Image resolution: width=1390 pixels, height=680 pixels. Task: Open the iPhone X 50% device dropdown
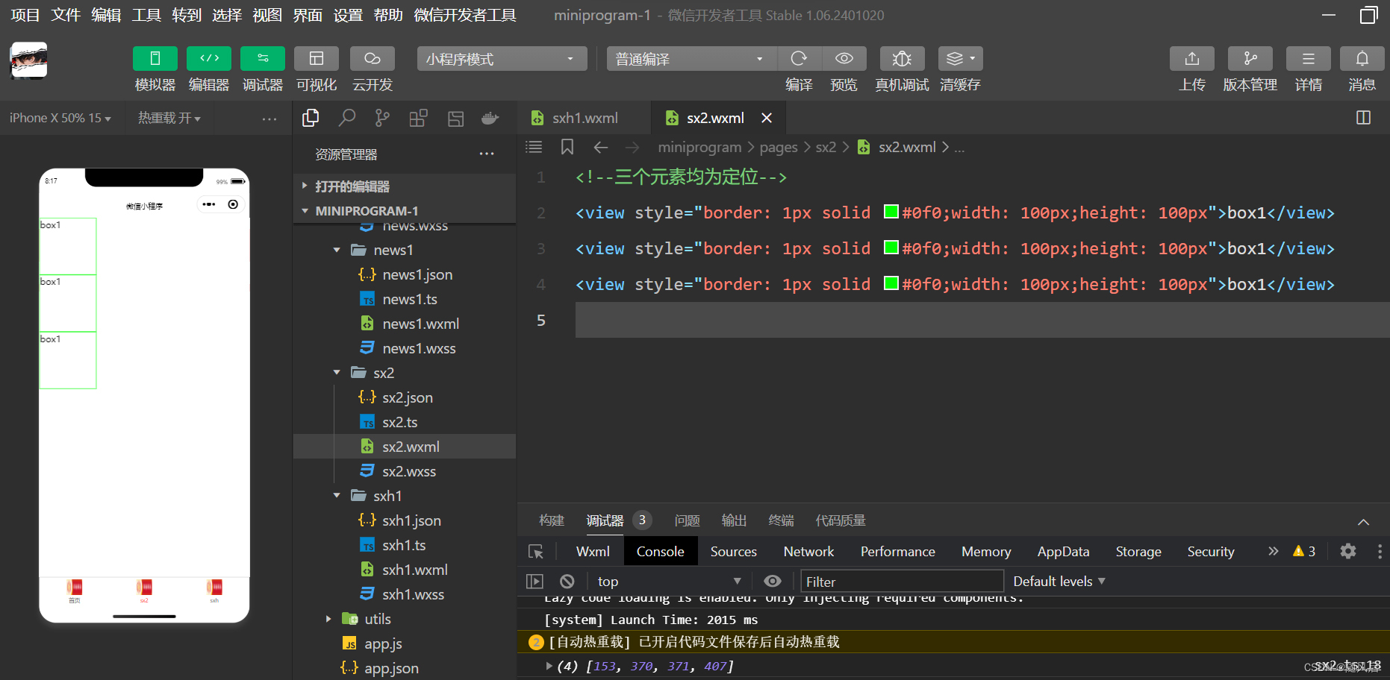[60, 118]
